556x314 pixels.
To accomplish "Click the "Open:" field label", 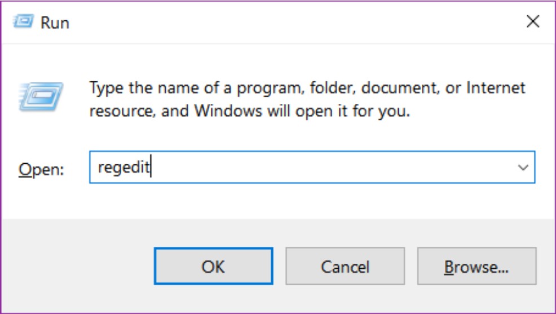I will pos(42,169).
